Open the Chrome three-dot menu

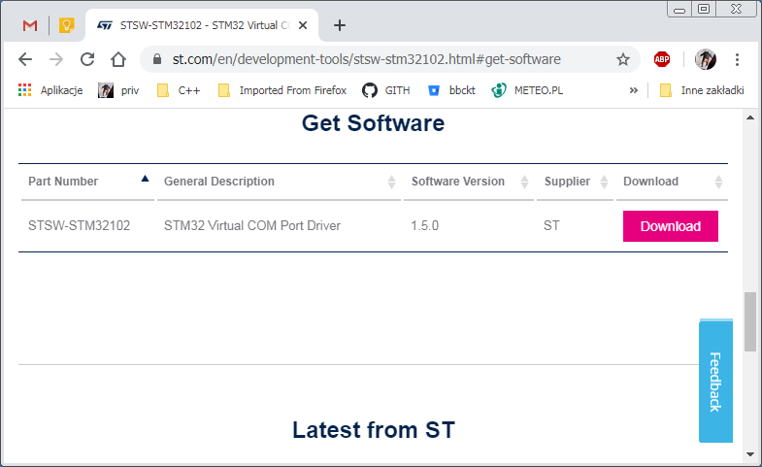pos(739,59)
